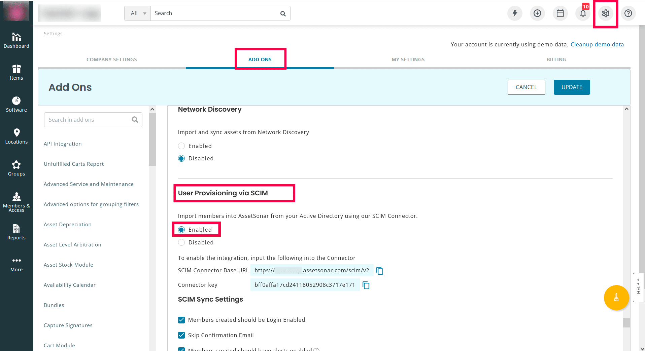The width and height of the screenshot is (645, 351).
Task: Open the calendar icon in header
Action: point(560,13)
